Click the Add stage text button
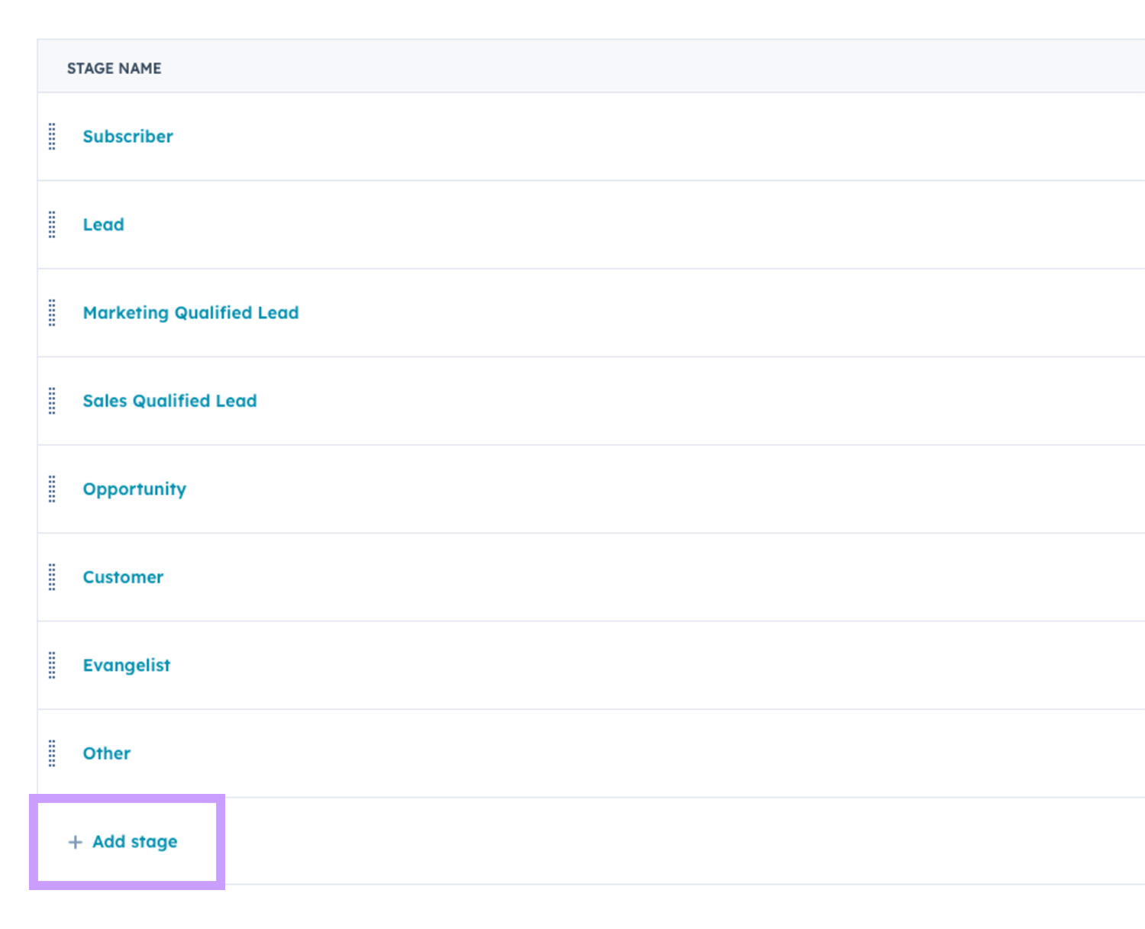 click(134, 842)
